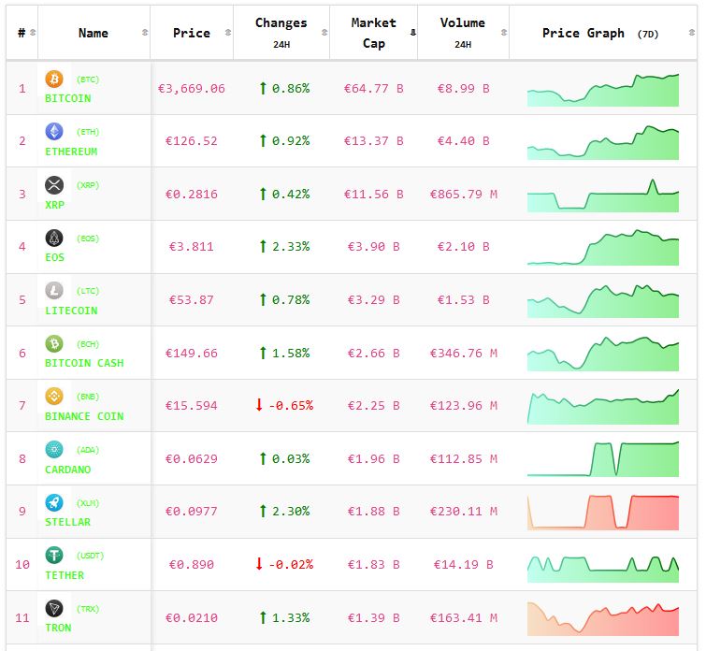Viewport: 706px width, 651px height.
Task: Click the Litecoin logo icon
Action: coord(54,291)
